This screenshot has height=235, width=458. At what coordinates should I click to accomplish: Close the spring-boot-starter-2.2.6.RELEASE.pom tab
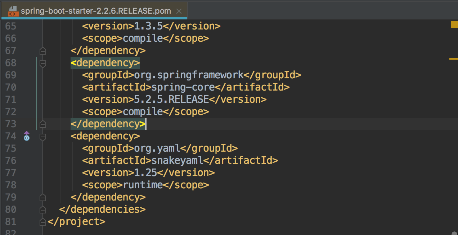point(179,11)
